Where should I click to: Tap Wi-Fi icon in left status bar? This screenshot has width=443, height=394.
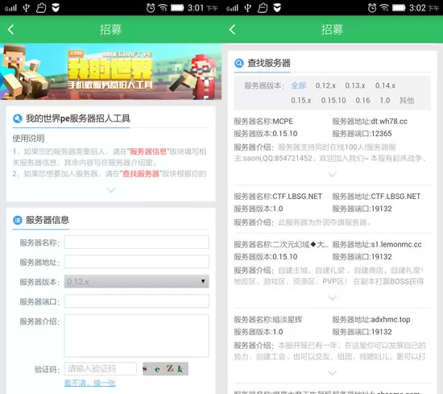coord(163,8)
